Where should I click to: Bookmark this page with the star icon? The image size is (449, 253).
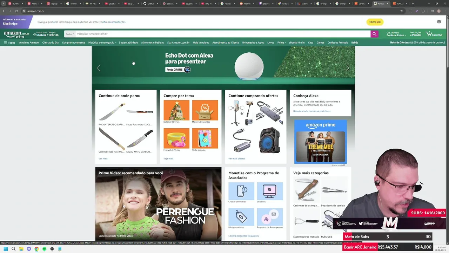[402, 11]
